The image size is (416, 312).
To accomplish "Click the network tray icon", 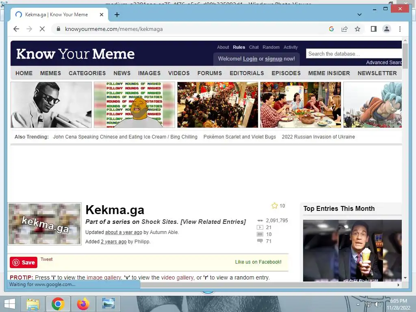I will tap(368, 304).
